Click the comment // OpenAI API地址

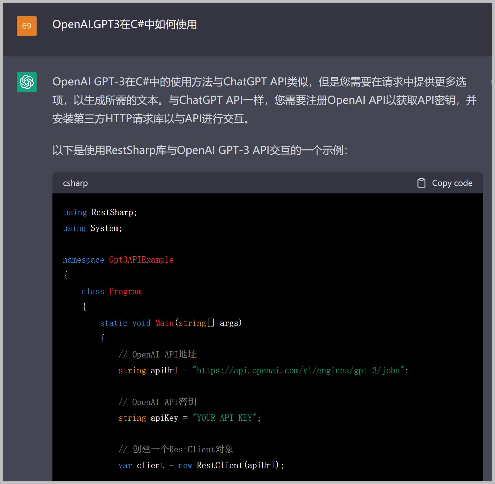[x=157, y=354]
